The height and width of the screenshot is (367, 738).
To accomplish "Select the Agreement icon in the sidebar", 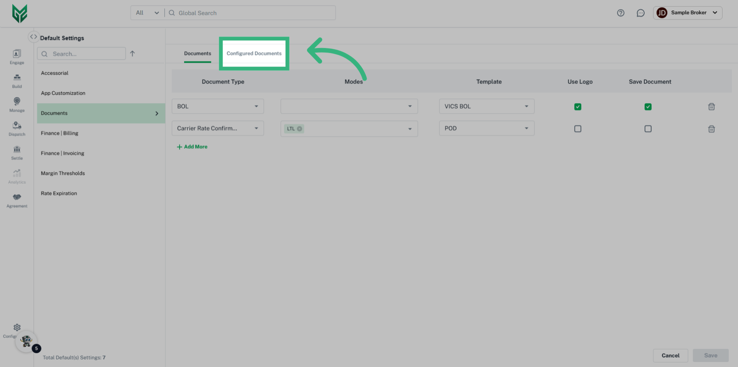I will 17,200.
